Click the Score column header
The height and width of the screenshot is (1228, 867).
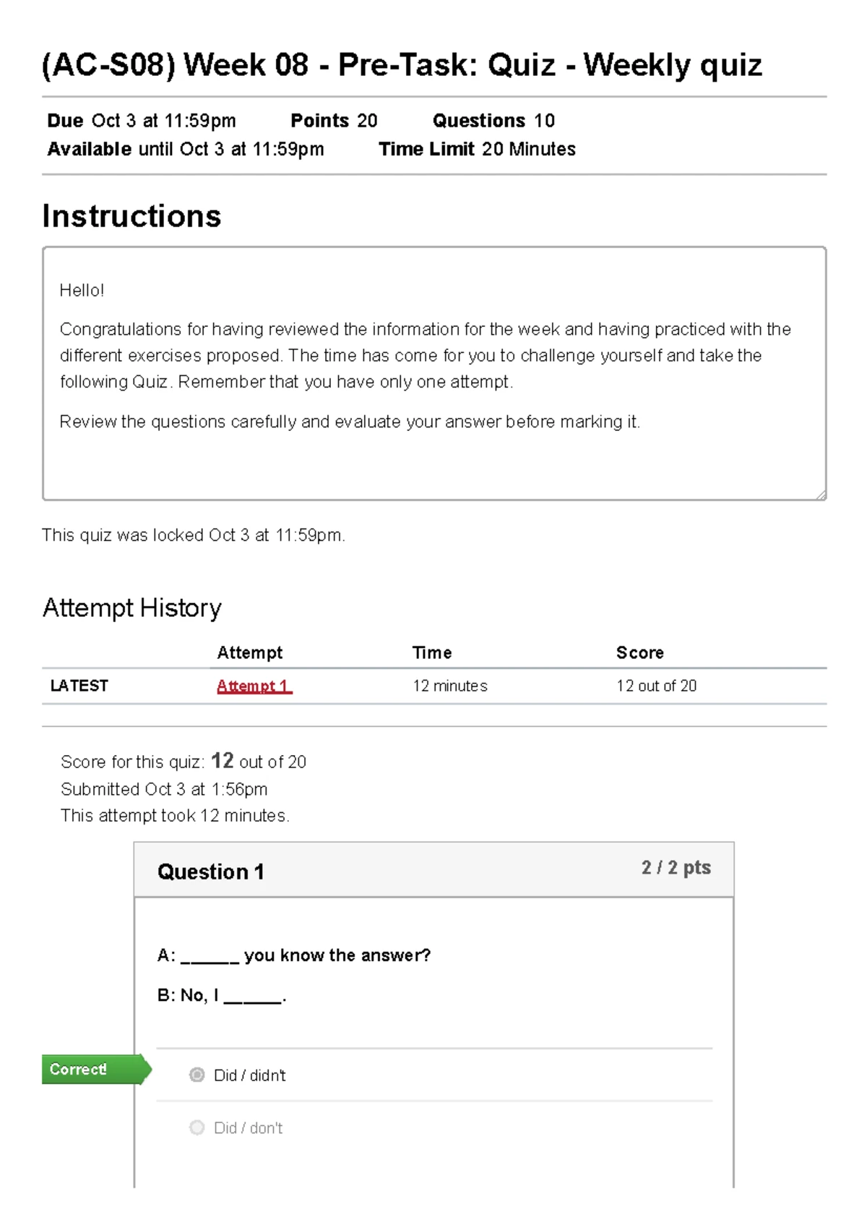coord(639,652)
